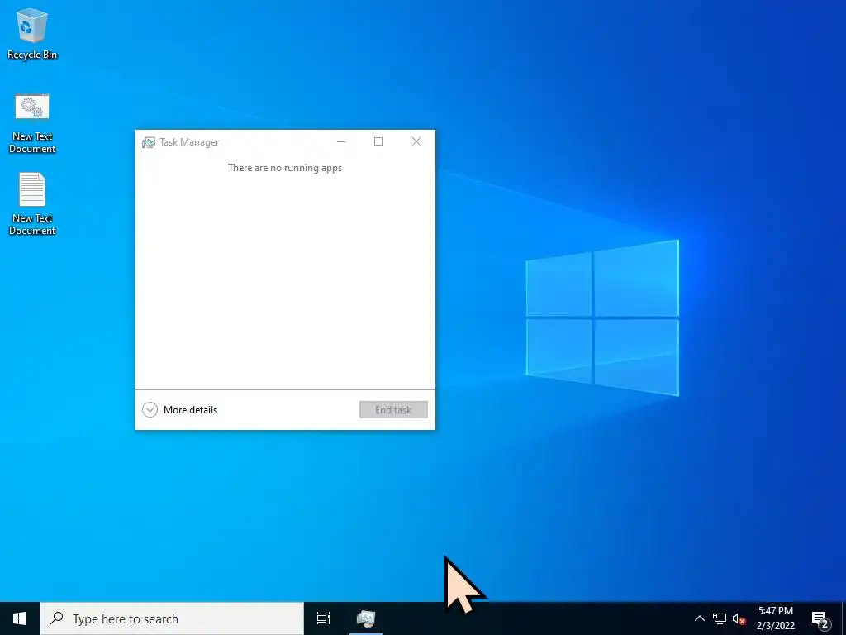Screen dimensions: 846x635
Task: Maximize the Task Manager window
Action: pos(378,141)
